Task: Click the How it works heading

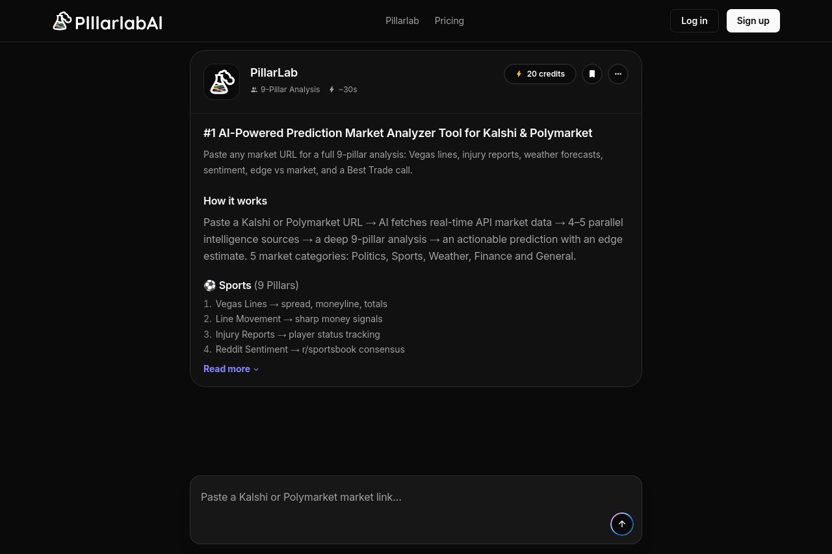Action: pos(235,201)
